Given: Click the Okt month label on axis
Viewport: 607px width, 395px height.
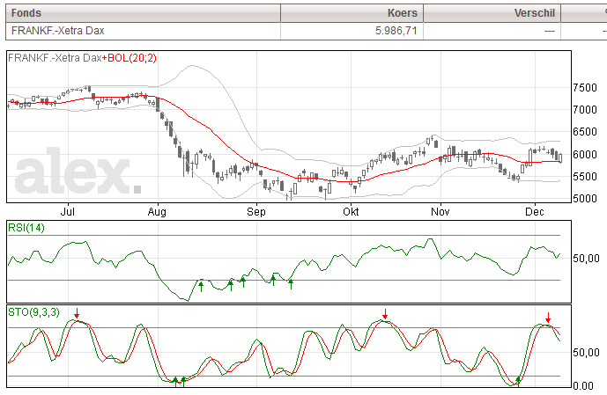Looking at the screenshot, I should coord(351,211).
